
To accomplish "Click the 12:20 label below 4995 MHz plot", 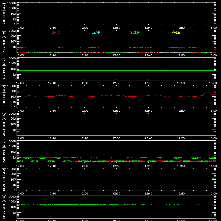I will tap(84, 166).
